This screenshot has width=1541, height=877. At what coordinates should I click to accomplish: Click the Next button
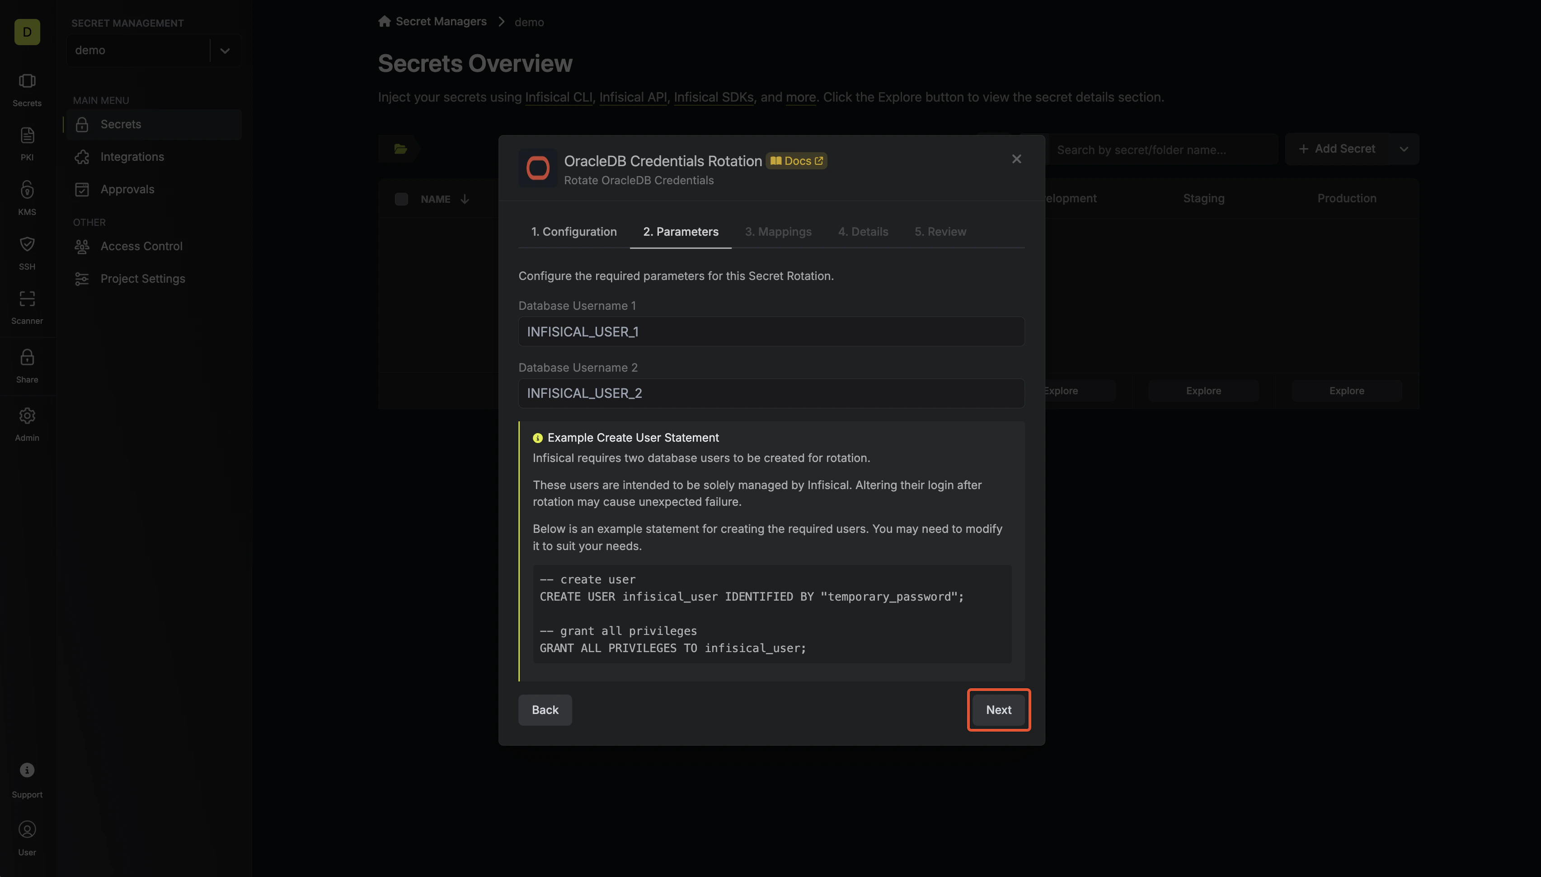999,710
